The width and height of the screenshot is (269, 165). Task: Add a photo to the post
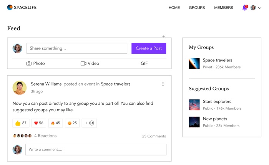(x=35, y=63)
